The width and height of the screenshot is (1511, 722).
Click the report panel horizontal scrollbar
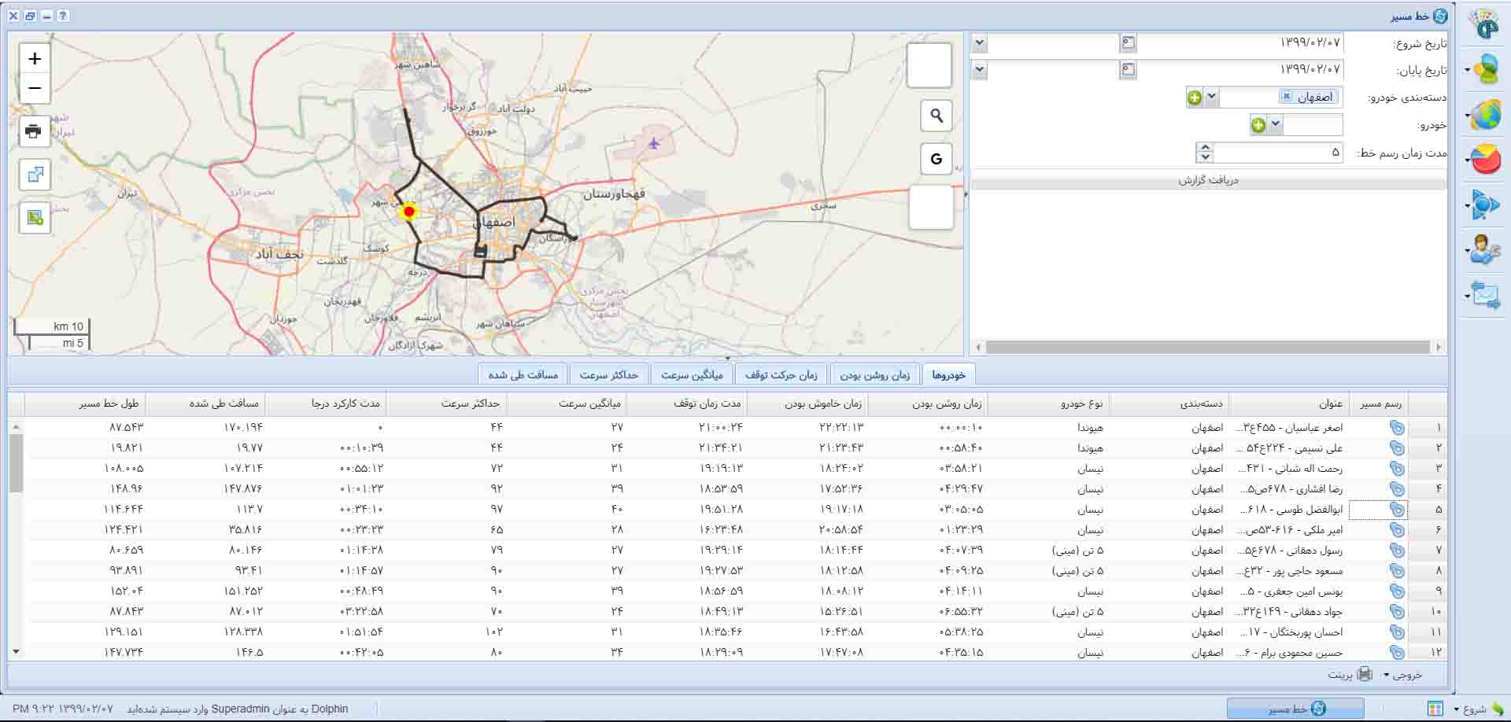1208,347
